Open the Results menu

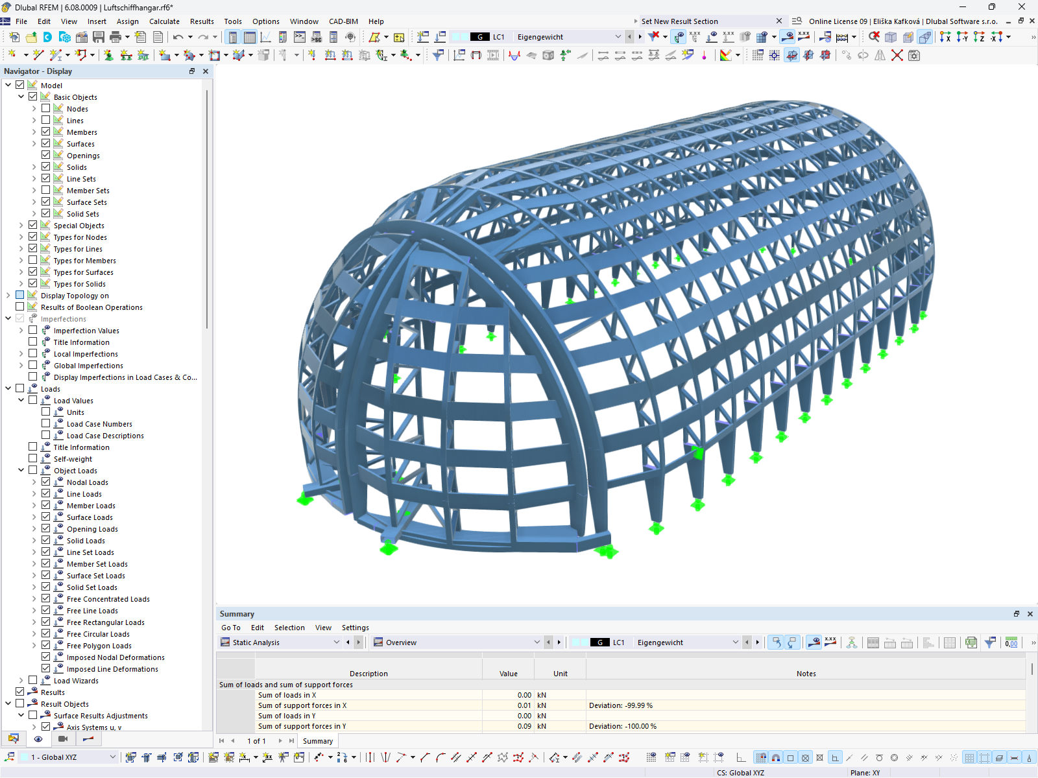tap(202, 21)
